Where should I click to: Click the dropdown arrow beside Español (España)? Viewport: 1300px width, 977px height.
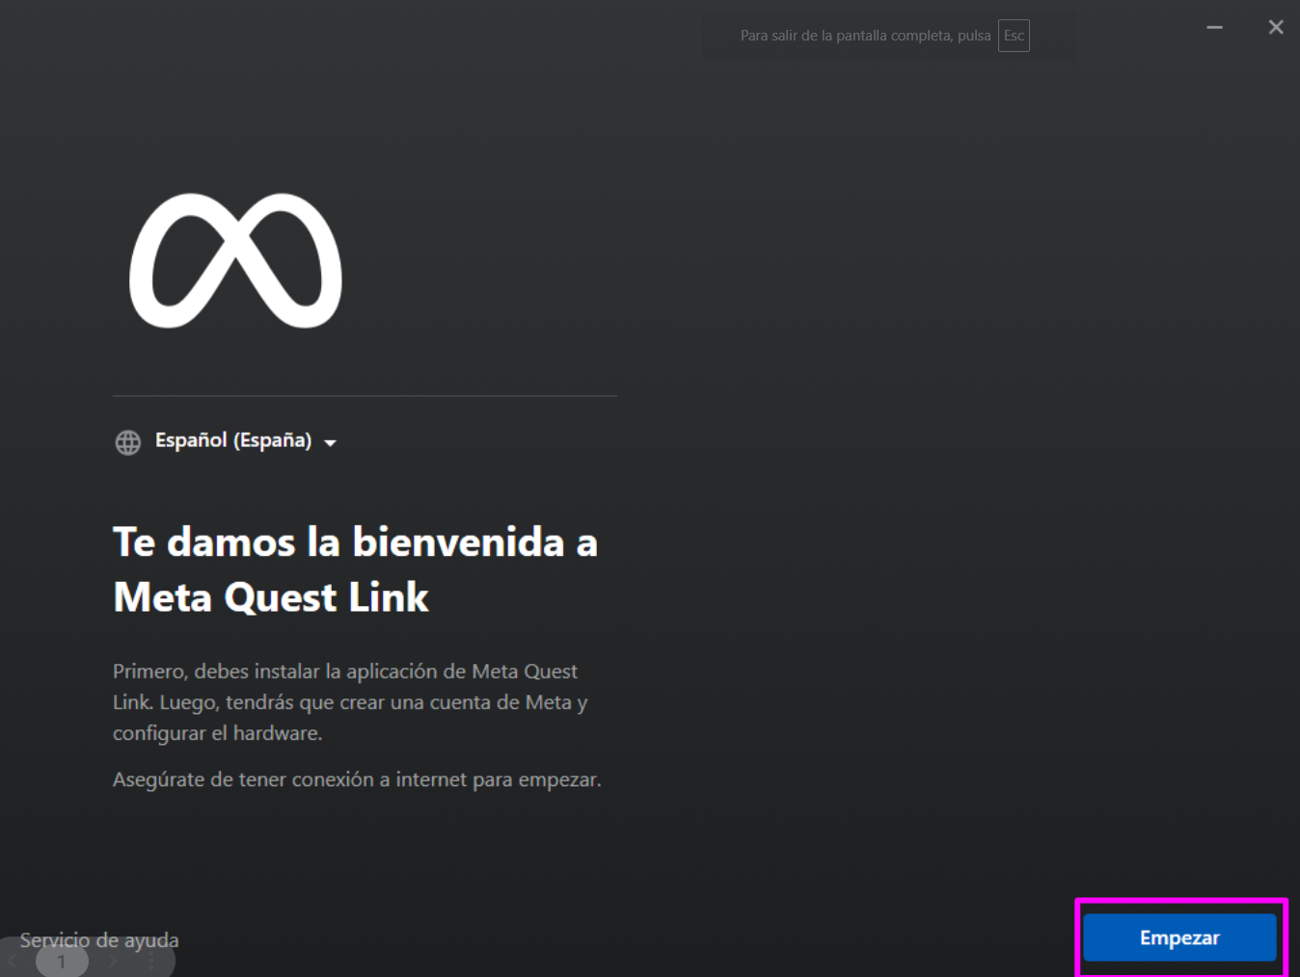(330, 443)
